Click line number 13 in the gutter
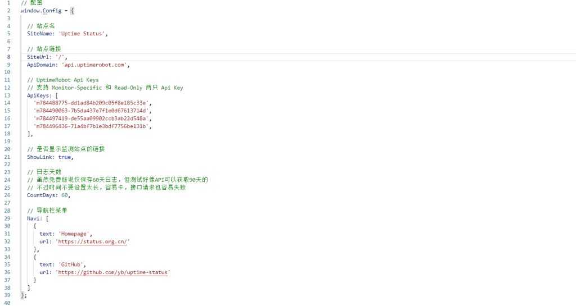 click(x=7, y=95)
